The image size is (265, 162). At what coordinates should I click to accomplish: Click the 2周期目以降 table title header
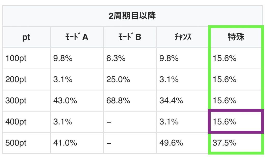[x=132, y=16]
